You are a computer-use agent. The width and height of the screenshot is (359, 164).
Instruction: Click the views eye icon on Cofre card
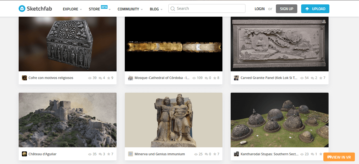tap(89, 78)
